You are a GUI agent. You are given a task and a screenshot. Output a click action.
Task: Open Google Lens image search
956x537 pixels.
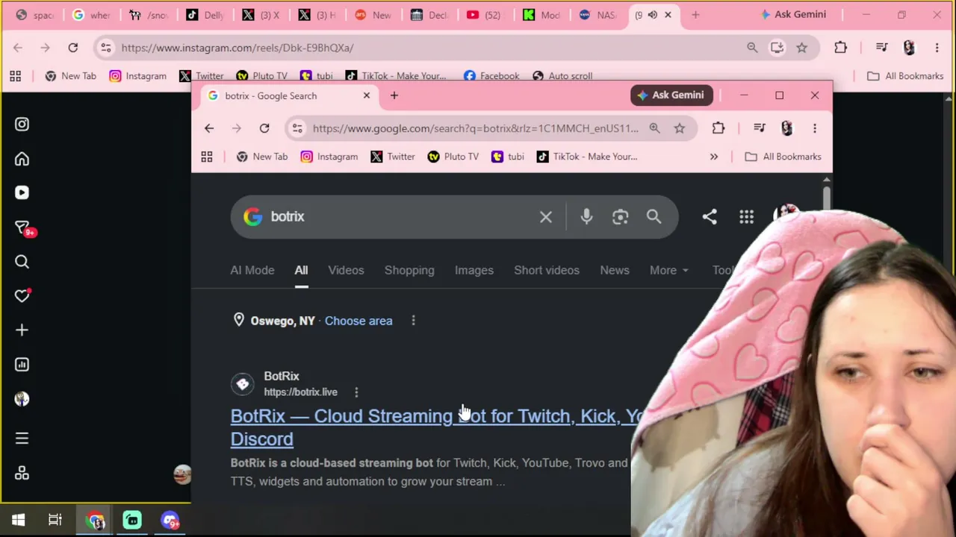(x=620, y=216)
